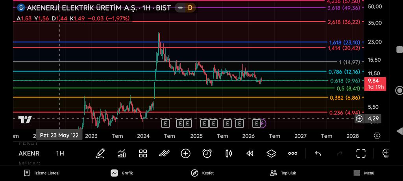
Task: Undo the last action with the arrow
Action: click(x=318, y=153)
